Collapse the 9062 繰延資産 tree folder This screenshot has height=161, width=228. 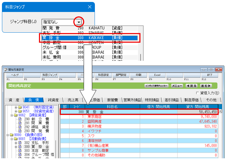[12, 115]
